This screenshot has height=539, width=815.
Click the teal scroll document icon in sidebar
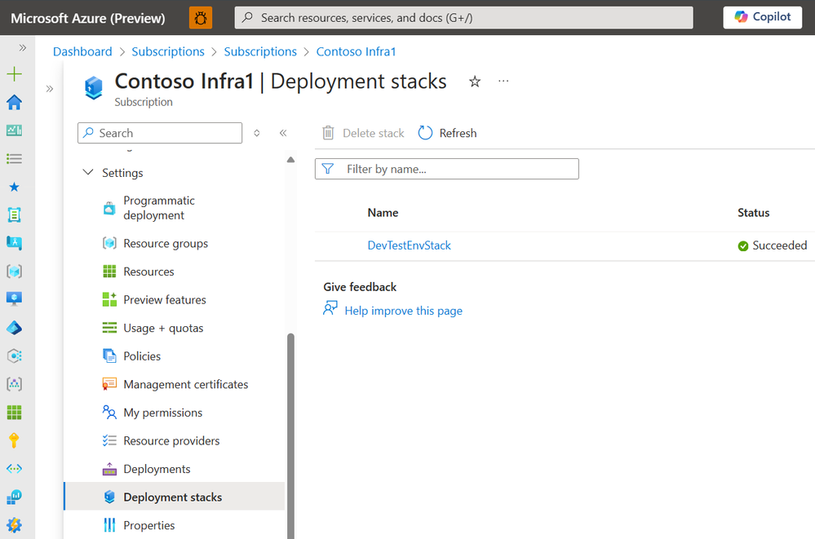pyautogui.click(x=14, y=214)
